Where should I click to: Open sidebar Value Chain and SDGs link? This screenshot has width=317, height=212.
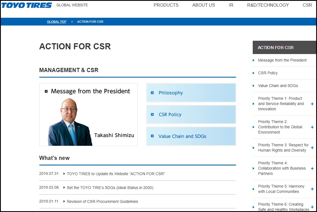pyautogui.click(x=278, y=86)
